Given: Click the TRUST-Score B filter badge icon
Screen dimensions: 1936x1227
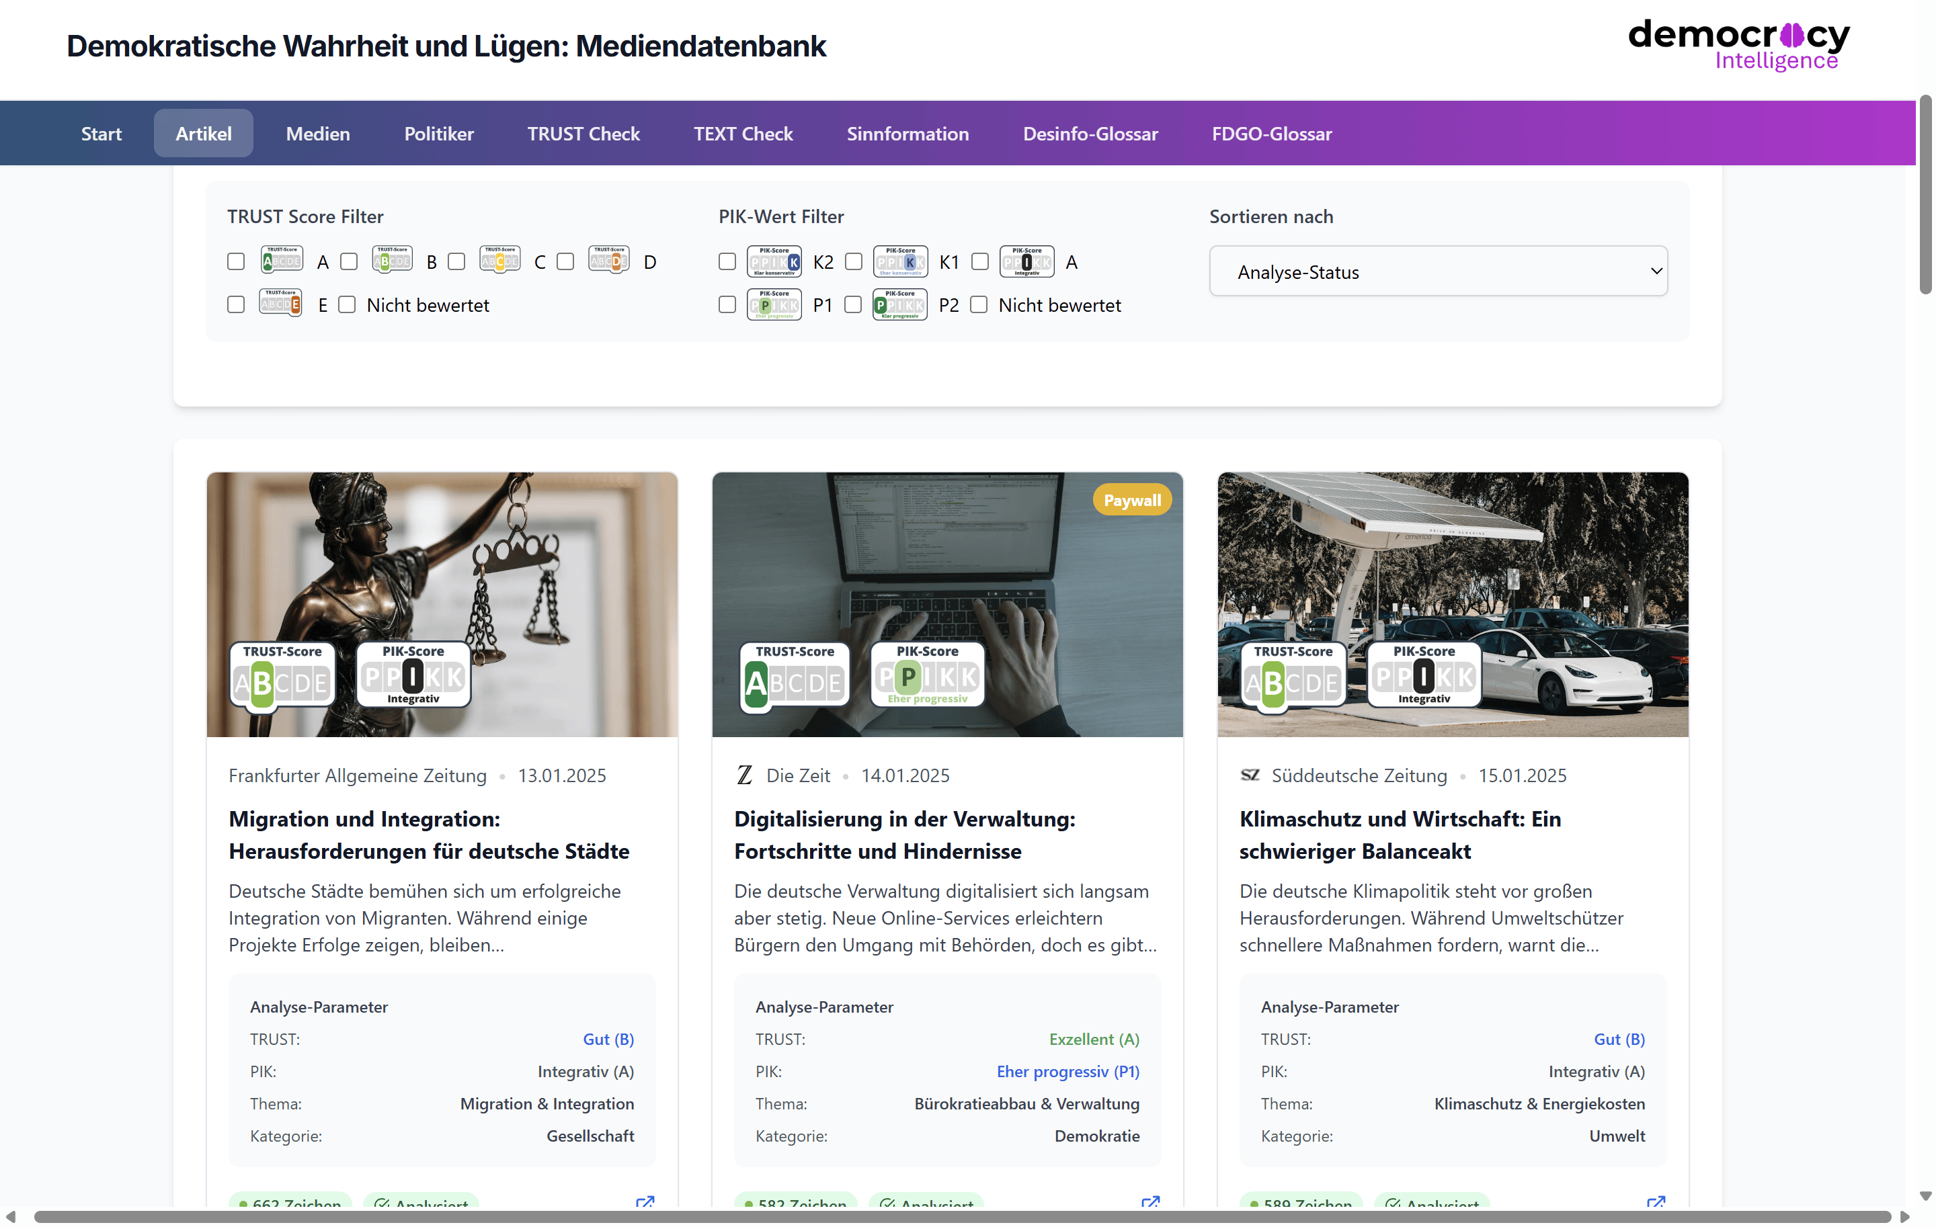Looking at the screenshot, I should coord(393,259).
